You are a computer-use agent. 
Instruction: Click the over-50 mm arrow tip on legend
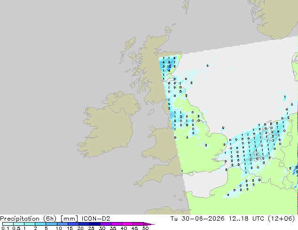tap(149, 224)
